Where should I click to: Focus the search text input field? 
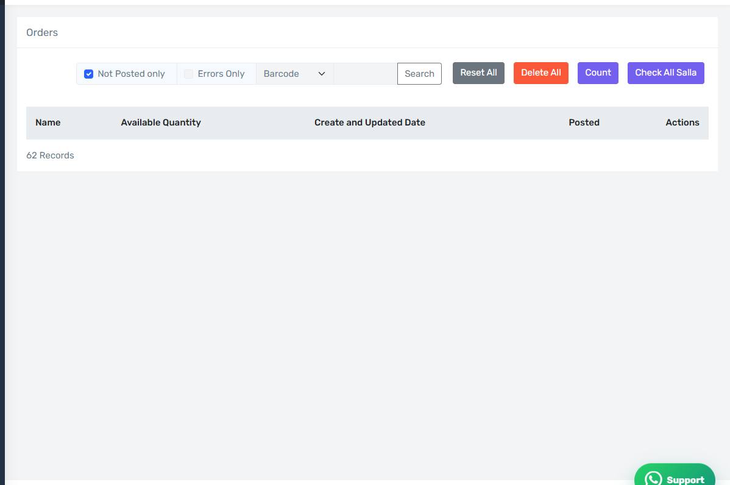(x=366, y=74)
